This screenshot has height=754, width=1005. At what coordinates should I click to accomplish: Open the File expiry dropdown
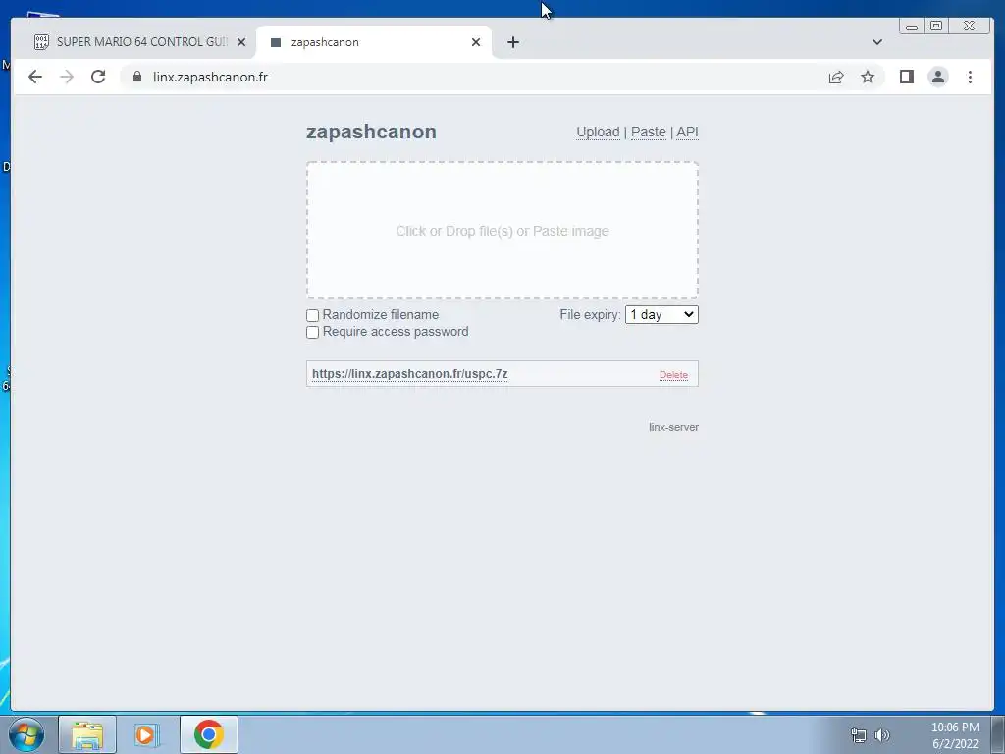(x=661, y=315)
